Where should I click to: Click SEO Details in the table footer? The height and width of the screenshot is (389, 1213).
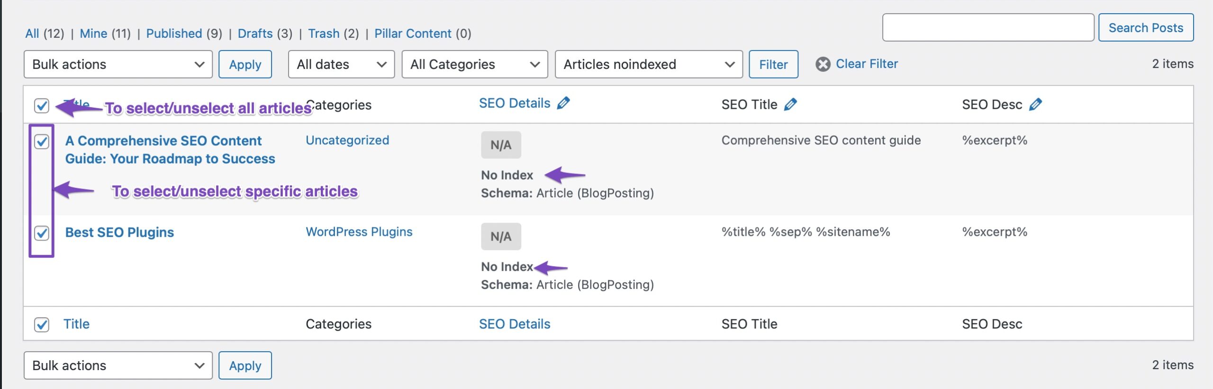coord(515,324)
